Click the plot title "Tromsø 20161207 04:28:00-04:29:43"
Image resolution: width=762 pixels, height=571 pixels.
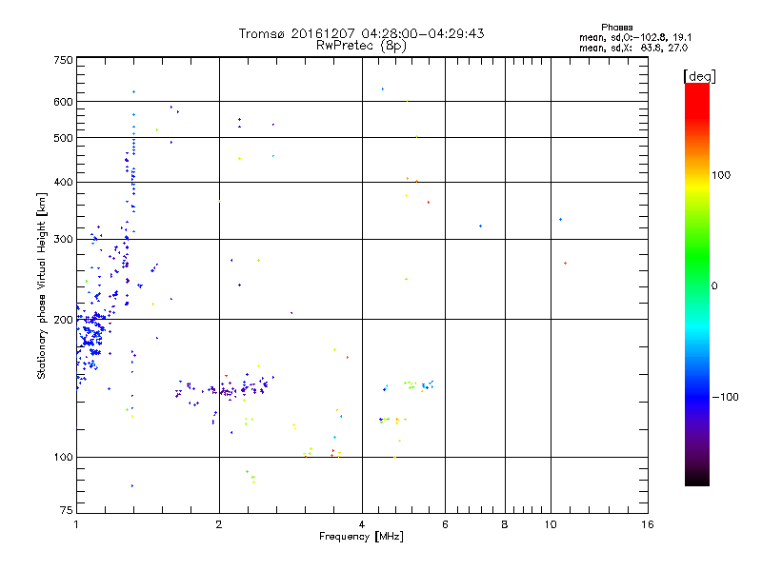click(361, 33)
